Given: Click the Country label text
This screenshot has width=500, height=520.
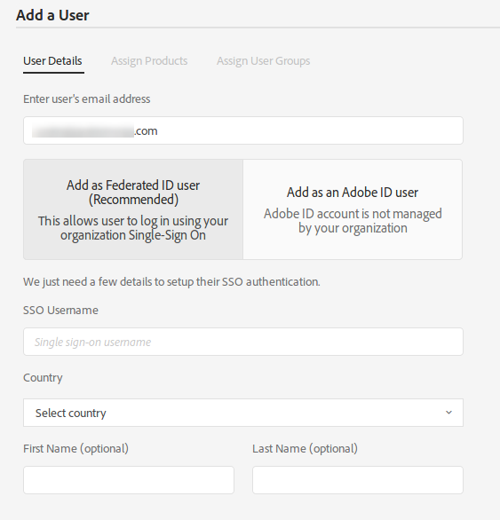Looking at the screenshot, I should click(x=43, y=378).
